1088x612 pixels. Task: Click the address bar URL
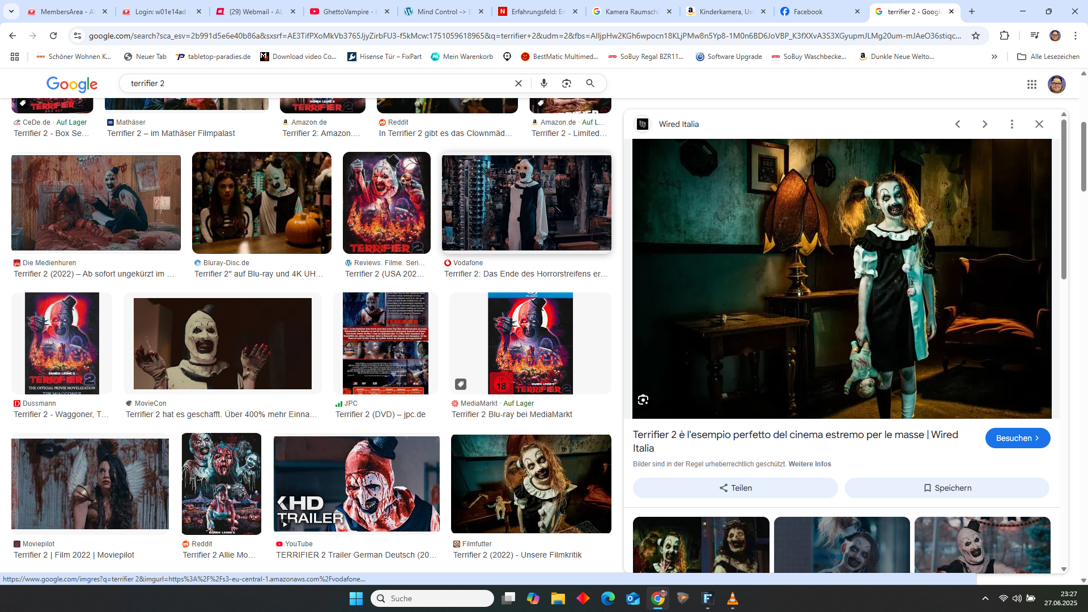tap(524, 36)
